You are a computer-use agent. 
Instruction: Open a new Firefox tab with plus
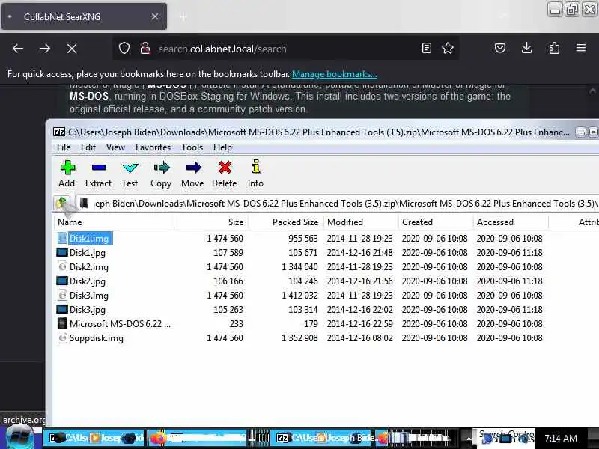[183, 16]
